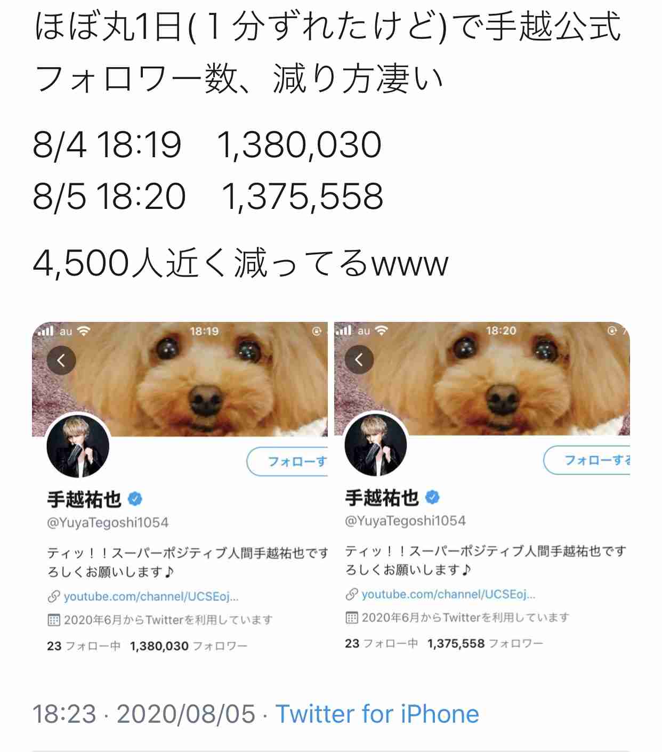Click the 18:23 · 2020/08/05 tweet timestamp

144,714
